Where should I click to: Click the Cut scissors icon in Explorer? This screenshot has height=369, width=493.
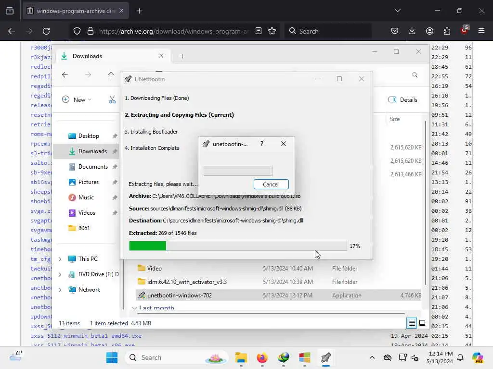[112, 100]
